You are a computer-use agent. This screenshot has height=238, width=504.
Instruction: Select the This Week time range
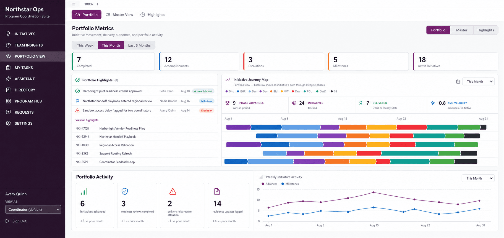[85, 45]
